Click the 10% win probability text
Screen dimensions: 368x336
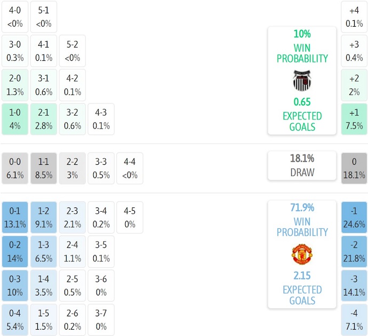coord(302,34)
